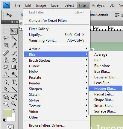The width and height of the screenshot is (123, 129).
Task: Select the Rectangular Marquee tool
Action: tap(6, 31)
